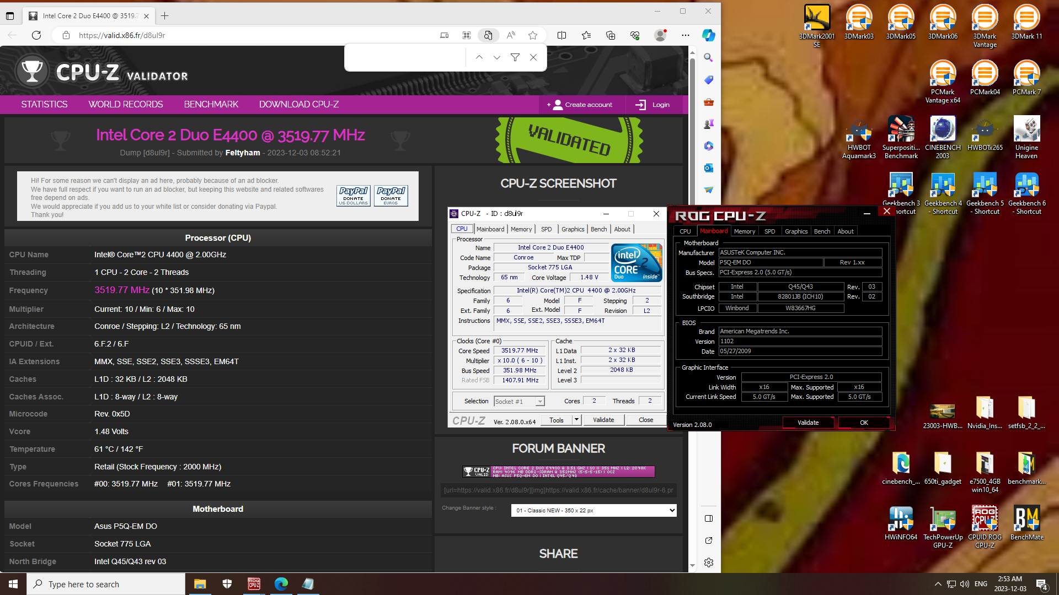Open HWiNFO64 desktop icon
This screenshot has width=1059, height=595.
tap(901, 523)
